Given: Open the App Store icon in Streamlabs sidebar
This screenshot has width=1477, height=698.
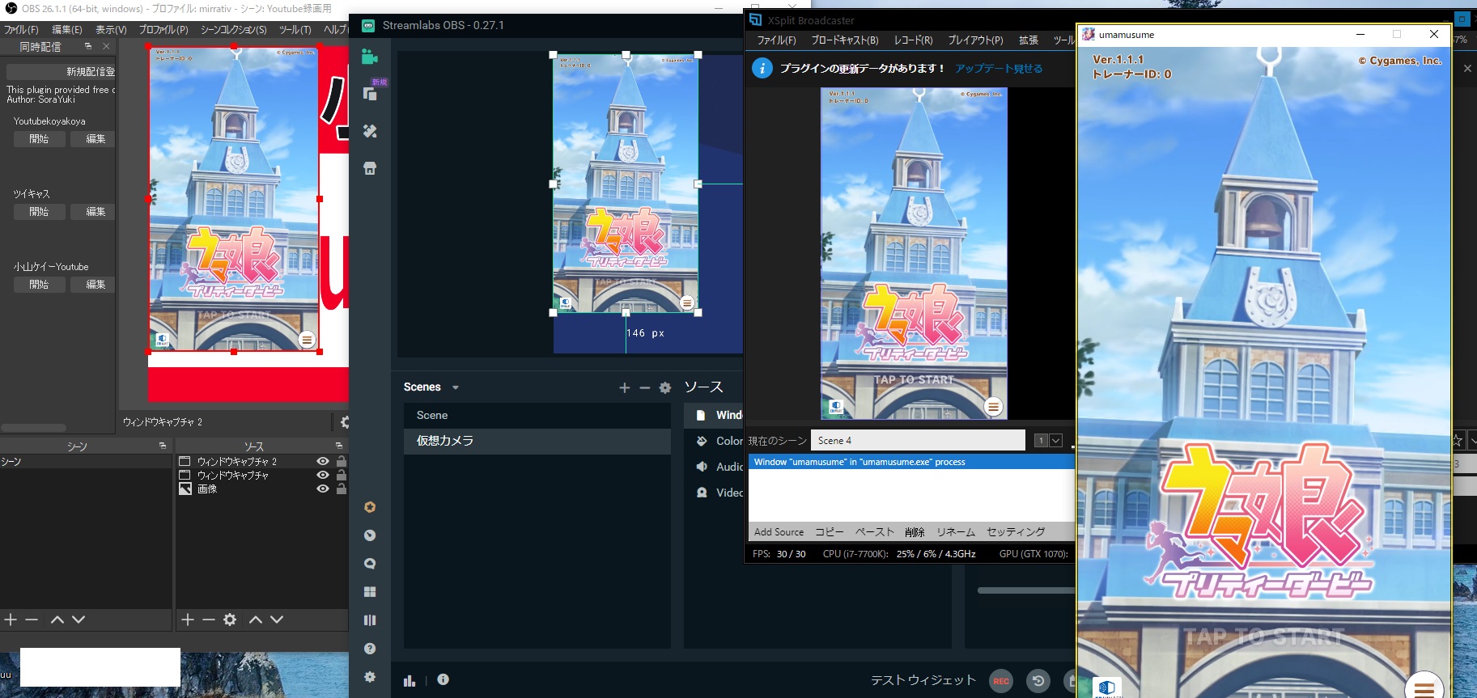Looking at the screenshot, I should click(x=370, y=168).
